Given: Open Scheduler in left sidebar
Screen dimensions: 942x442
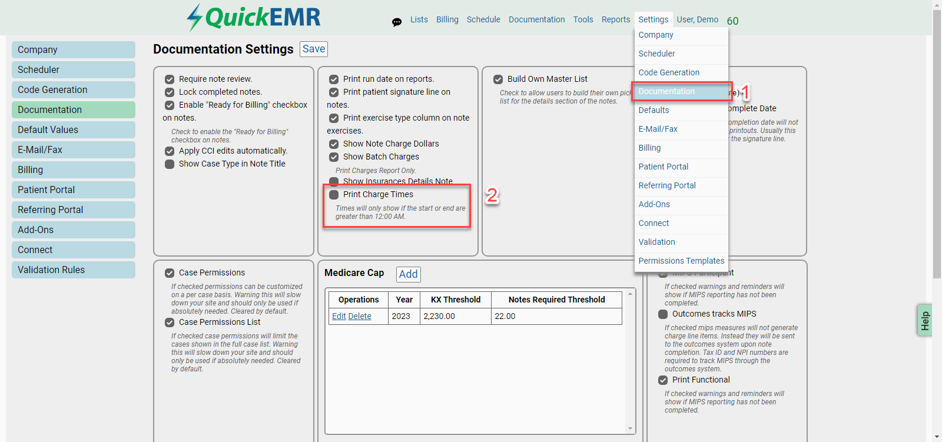Looking at the screenshot, I should [74, 70].
